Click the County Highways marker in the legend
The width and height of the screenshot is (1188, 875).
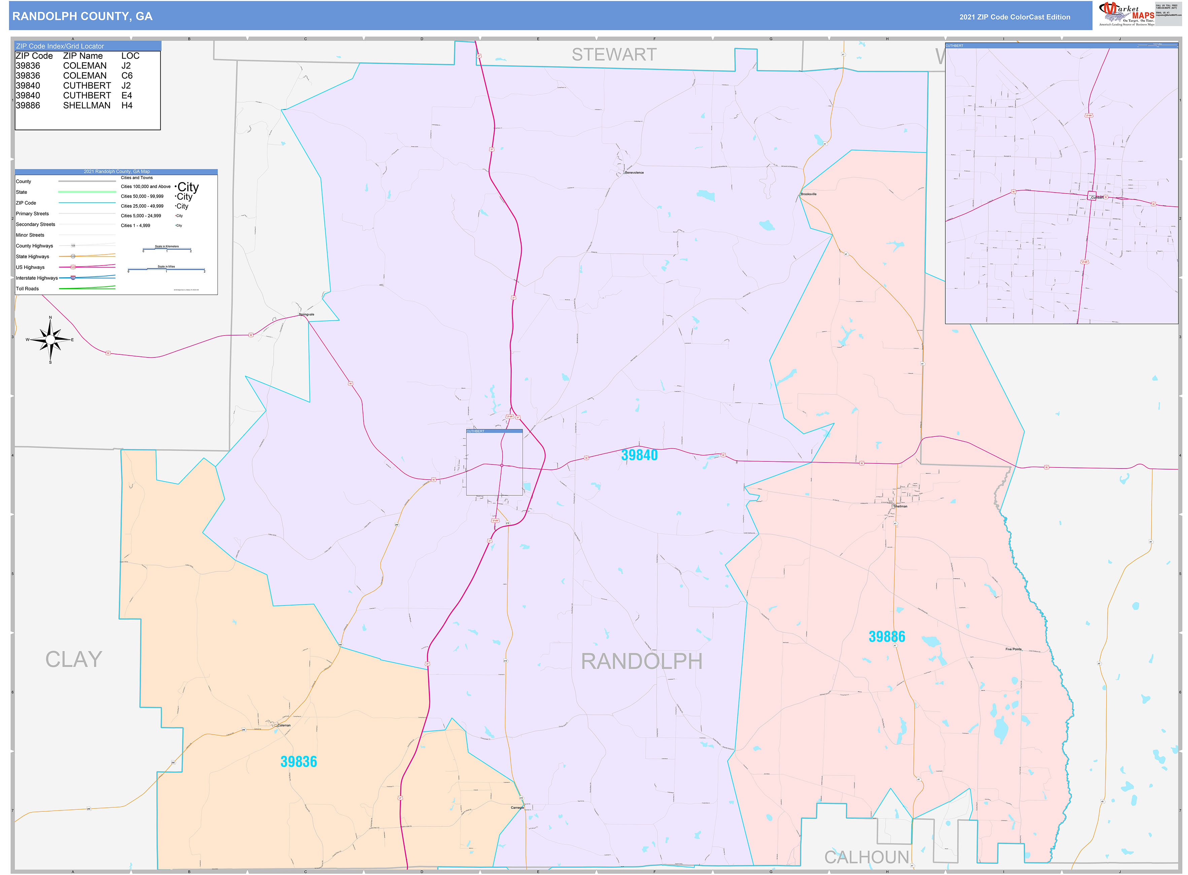tap(73, 246)
